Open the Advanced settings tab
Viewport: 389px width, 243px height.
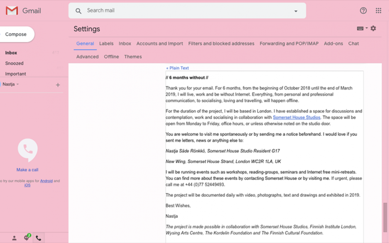pos(87,57)
